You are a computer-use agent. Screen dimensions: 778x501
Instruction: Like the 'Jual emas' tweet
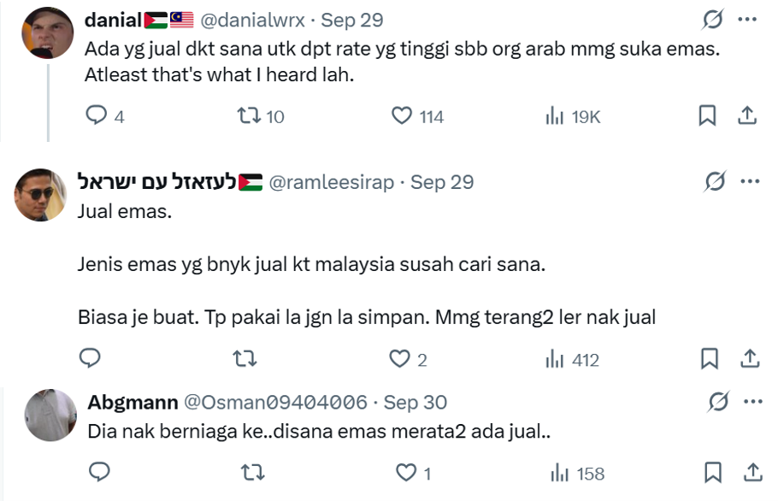point(399,359)
